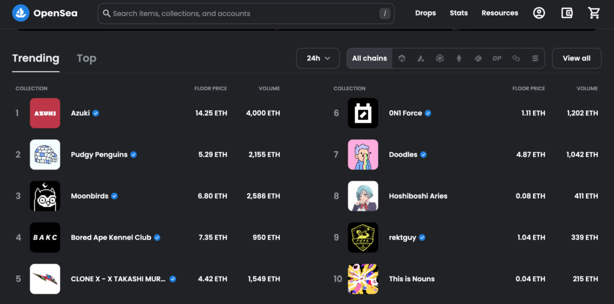Viewport: 614px width, 304px height.
Task: Filter by Arbitrum chain icon
Action: [401, 58]
